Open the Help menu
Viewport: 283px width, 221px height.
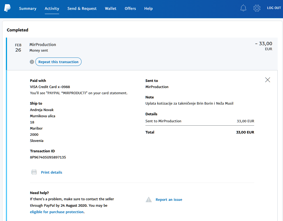[148, 8]
